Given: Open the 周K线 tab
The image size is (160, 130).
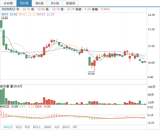Looking at the screenshot, I should click(39, 3).
